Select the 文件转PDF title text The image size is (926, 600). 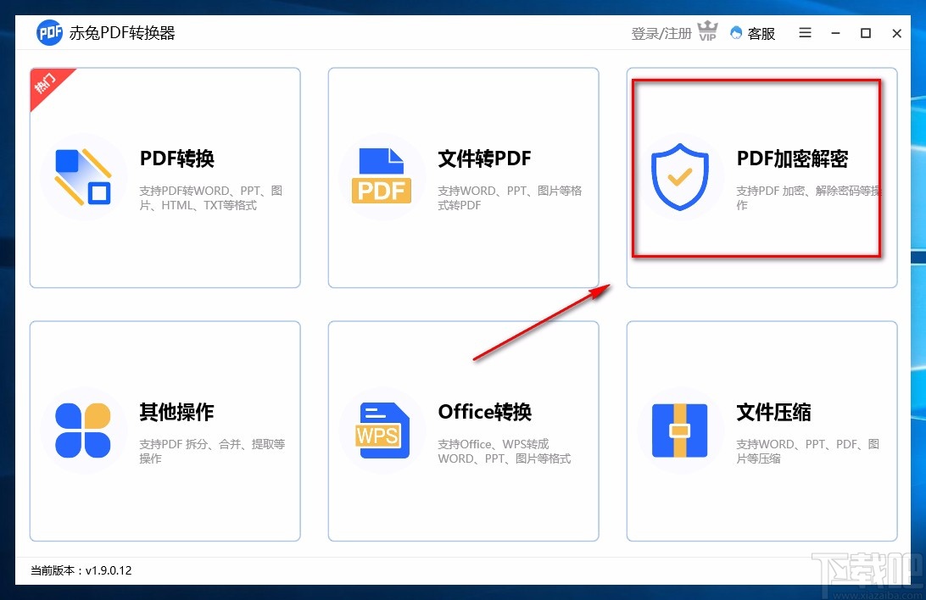coord(484,158)
